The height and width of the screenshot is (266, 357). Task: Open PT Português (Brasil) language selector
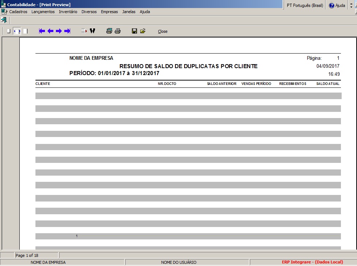(305, 5)
